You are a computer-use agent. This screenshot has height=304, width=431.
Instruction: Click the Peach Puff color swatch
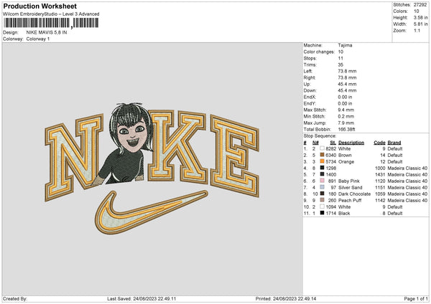pos(322,200)
